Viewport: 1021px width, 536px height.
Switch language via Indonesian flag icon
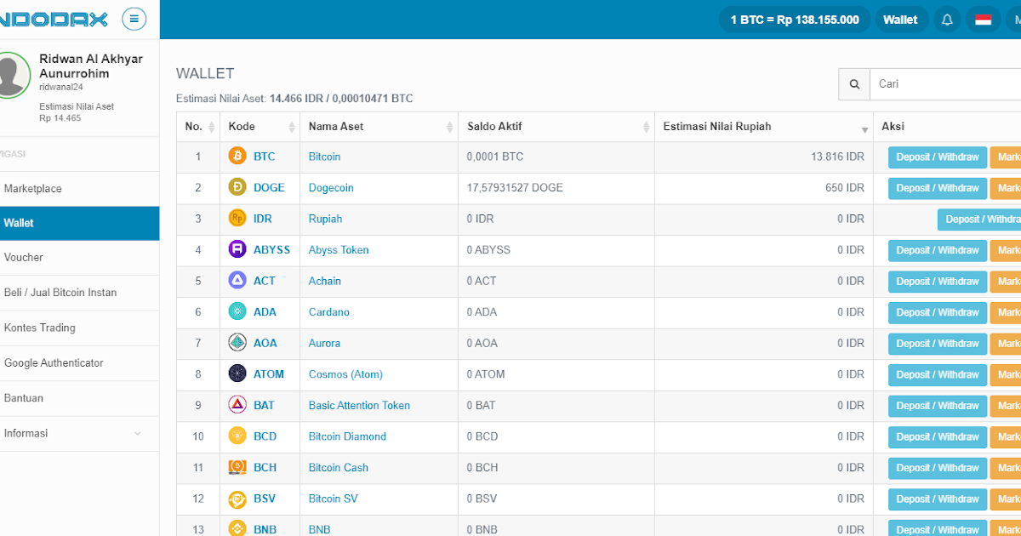[983, 20]
